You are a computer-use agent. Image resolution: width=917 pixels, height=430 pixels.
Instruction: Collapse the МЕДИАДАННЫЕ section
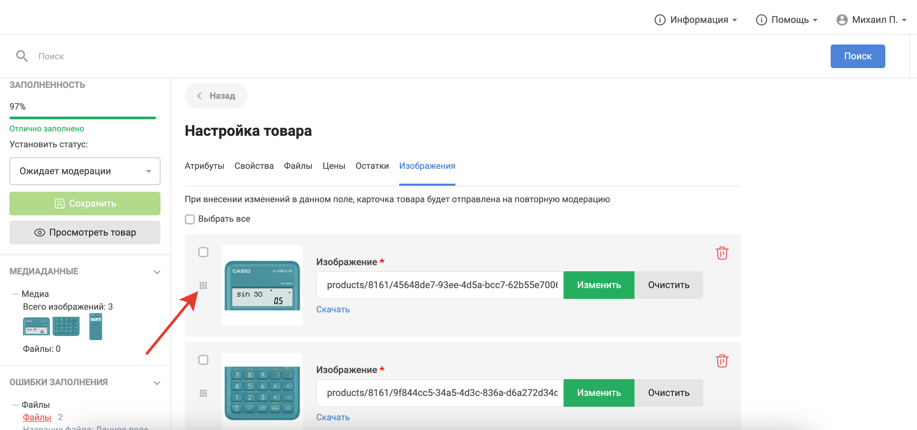[157, 272]
